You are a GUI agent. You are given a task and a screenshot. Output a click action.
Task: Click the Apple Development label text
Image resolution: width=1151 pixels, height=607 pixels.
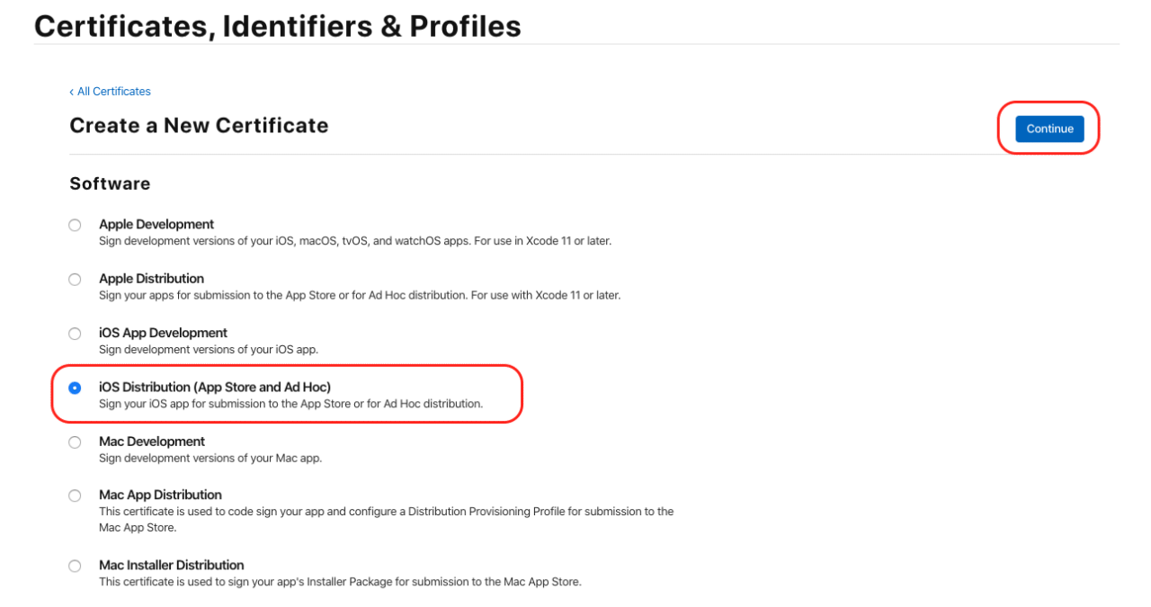pyautogui.click(x=156, y=224)
